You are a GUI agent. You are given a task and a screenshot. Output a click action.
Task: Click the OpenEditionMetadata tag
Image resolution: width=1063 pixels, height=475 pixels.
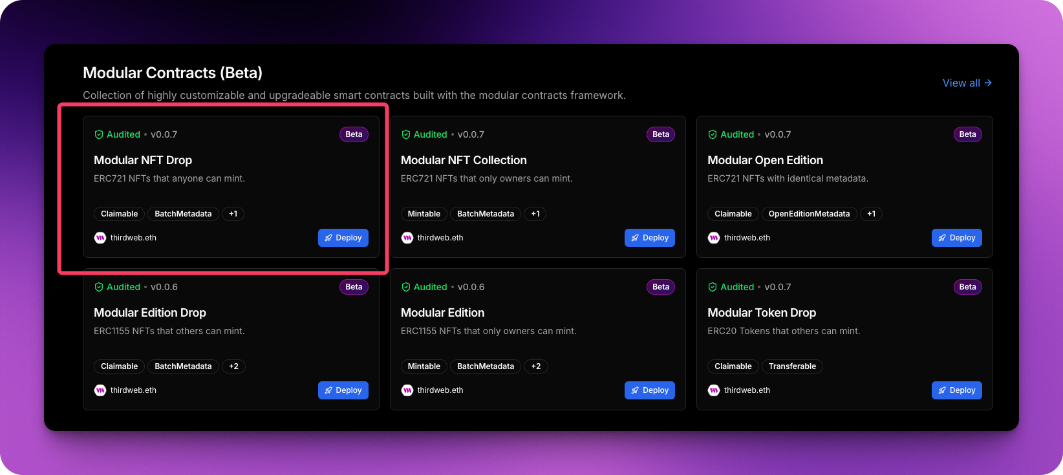810,214
